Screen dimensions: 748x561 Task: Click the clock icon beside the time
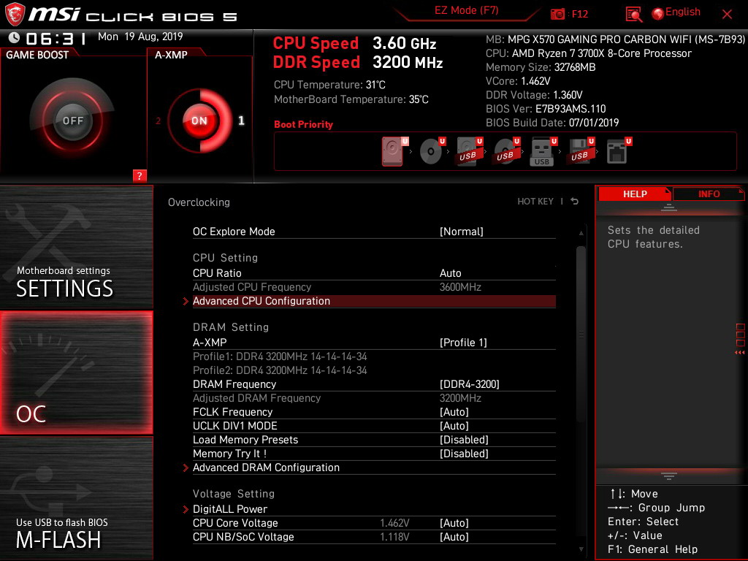(14, 38)
